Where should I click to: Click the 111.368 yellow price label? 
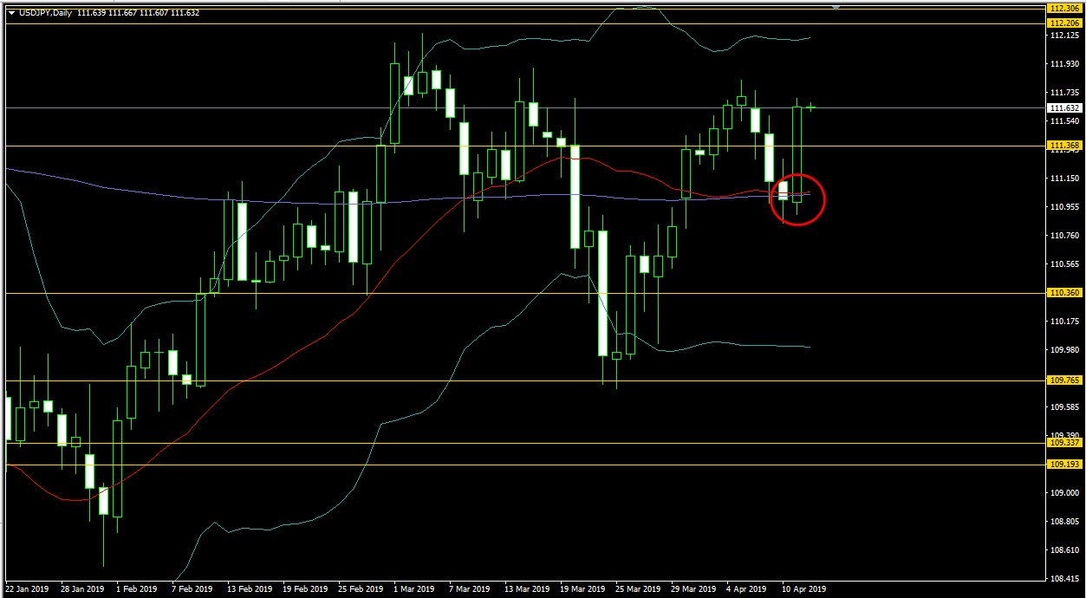1063,146
